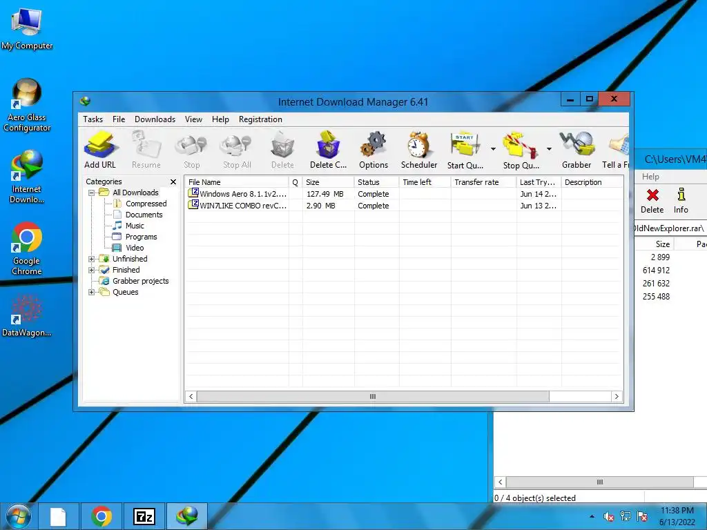This screenshot has width=707, height=530.
Task: Click the red Delete icon in 7-Zip window
Action: tap(652, 201)
